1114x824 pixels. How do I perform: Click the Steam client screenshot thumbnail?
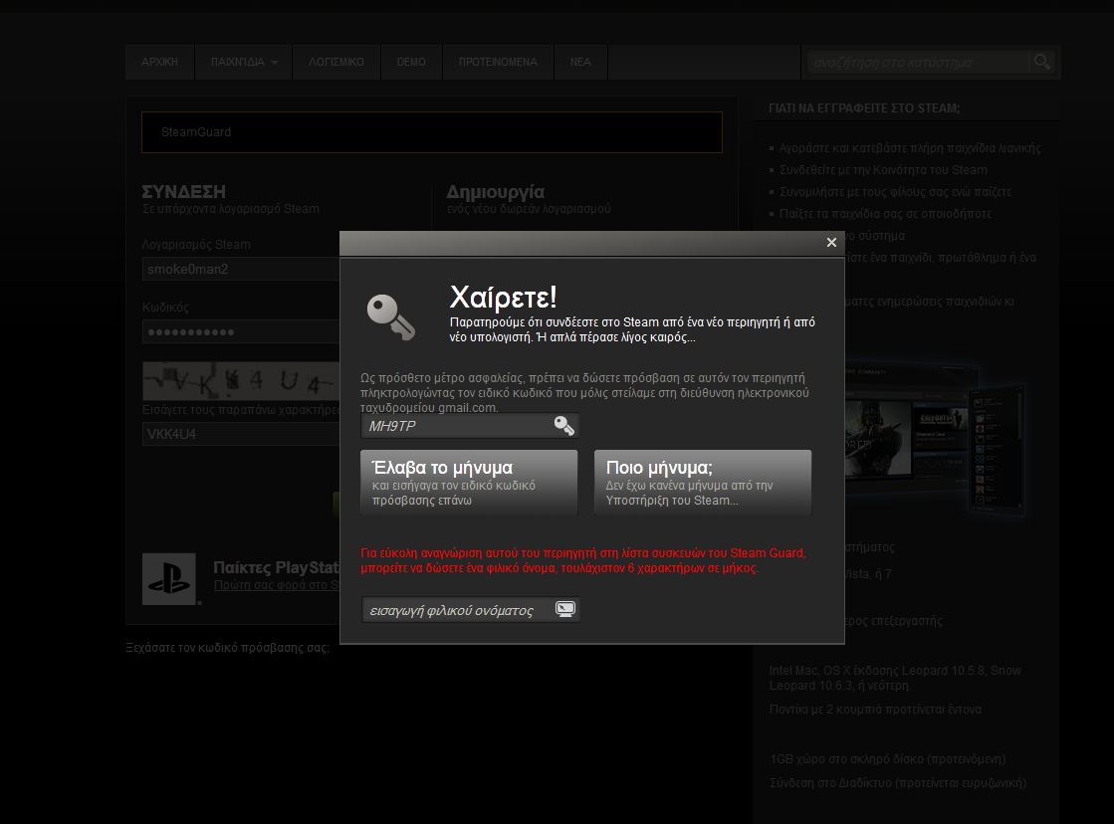click(x=935, y=441)
